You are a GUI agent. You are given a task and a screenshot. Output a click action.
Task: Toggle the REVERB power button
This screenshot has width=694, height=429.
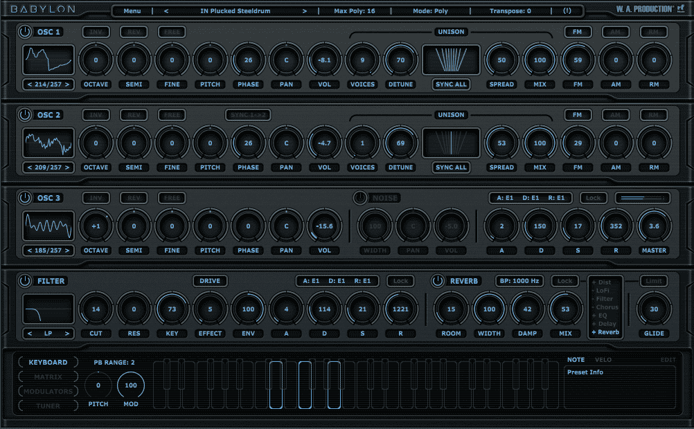click(438, 281)
